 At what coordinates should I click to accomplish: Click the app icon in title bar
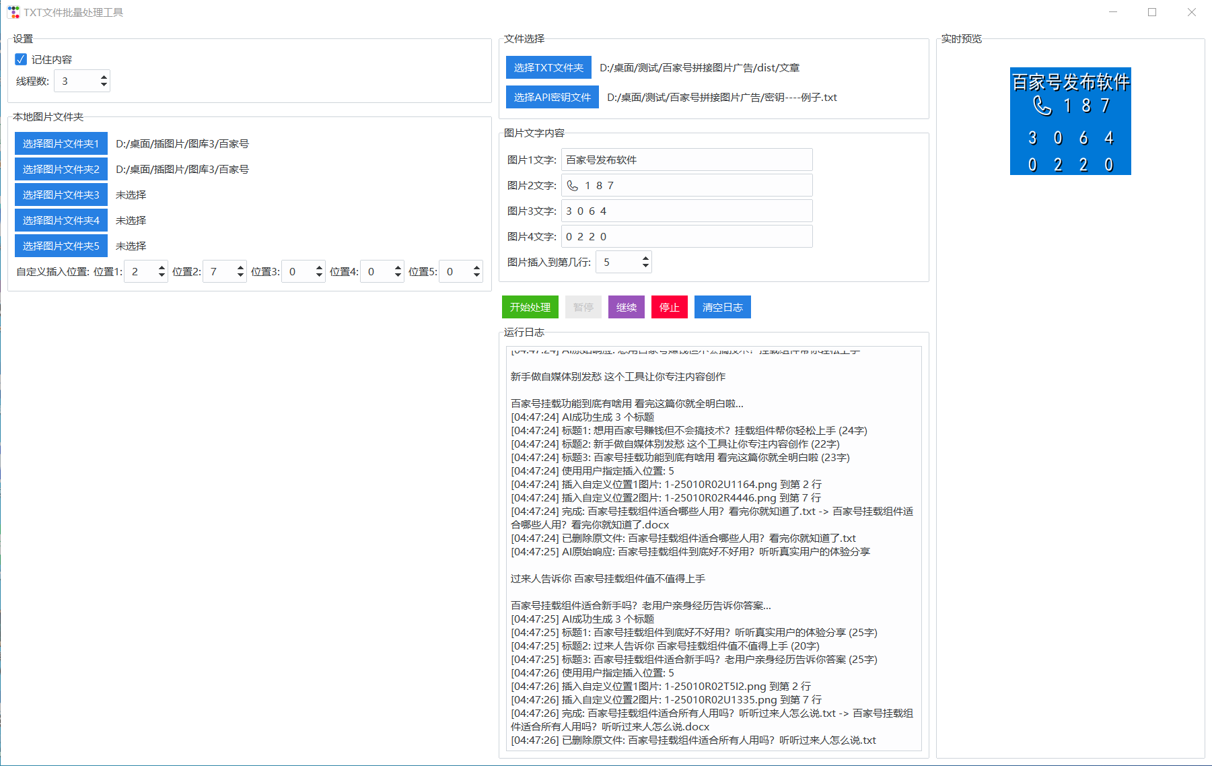click(13, 12)
